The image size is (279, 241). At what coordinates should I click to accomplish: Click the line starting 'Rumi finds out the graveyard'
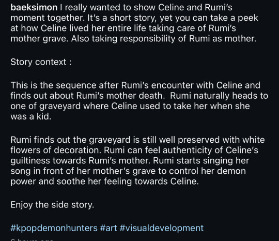click(x=137, y=140)
